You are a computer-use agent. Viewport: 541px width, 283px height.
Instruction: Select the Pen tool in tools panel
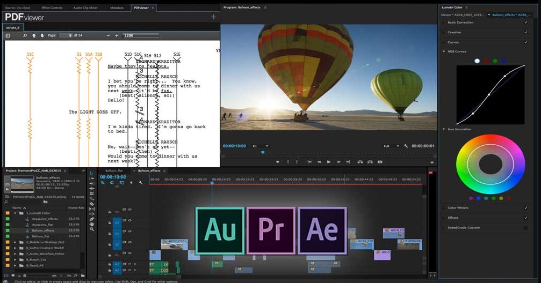(x=92, y=219)
